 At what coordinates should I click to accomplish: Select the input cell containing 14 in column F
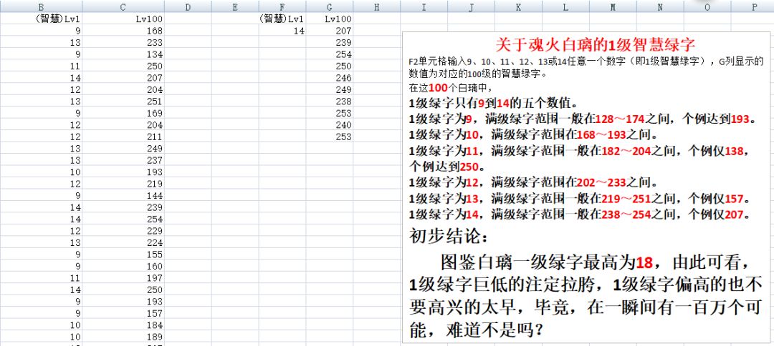coord(282,31)
